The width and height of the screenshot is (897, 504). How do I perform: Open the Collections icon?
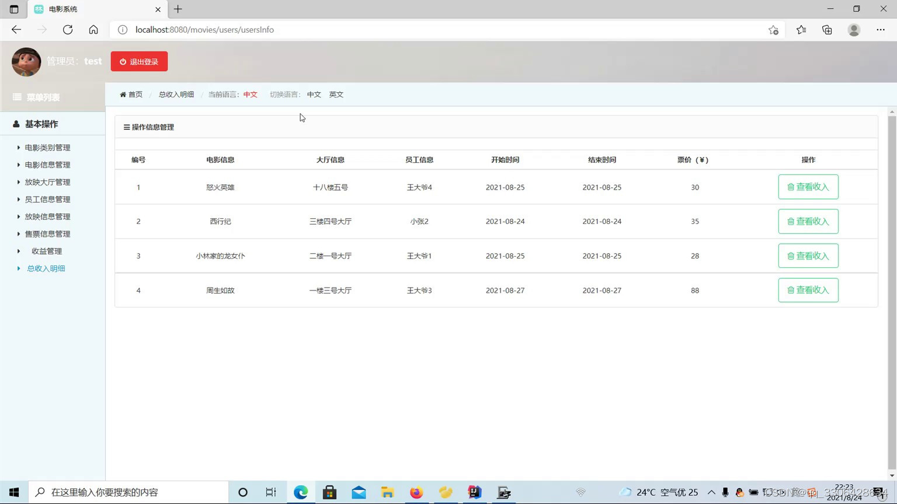click(x=827, y=30)
